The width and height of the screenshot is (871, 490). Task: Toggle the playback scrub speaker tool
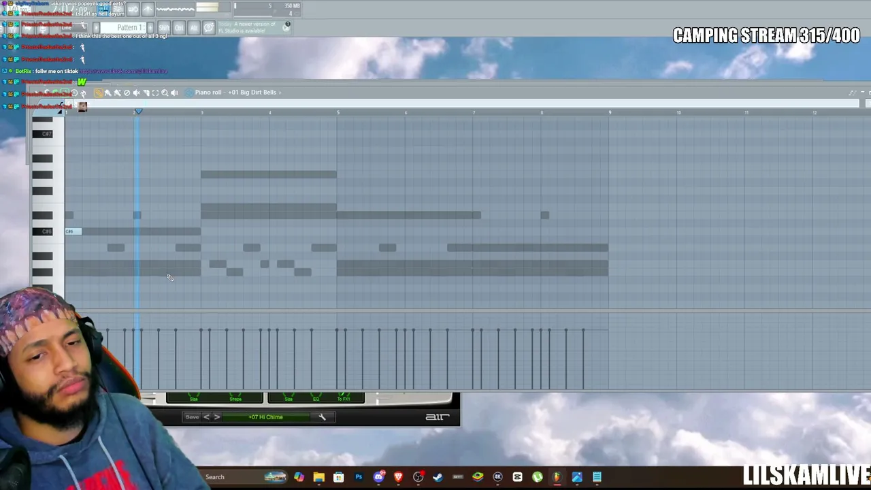pyautogui.click(x=174, y=93)
